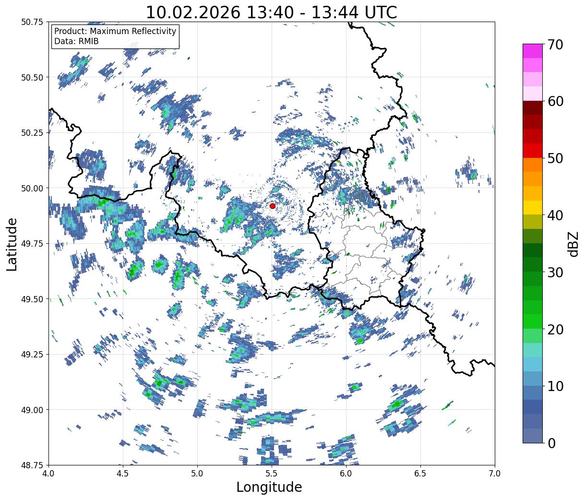Click the 70 tick on the colorbar
The image size is (585, 499).
pos(555,45)
